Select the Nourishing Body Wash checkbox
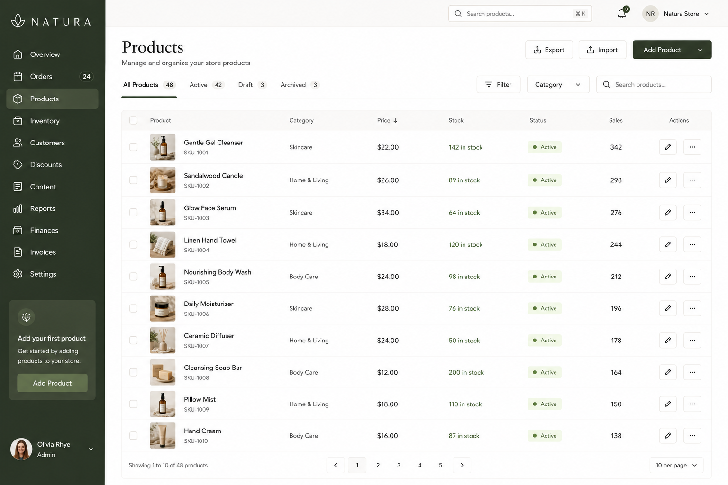The image size is (728, 485). (134, 277)
